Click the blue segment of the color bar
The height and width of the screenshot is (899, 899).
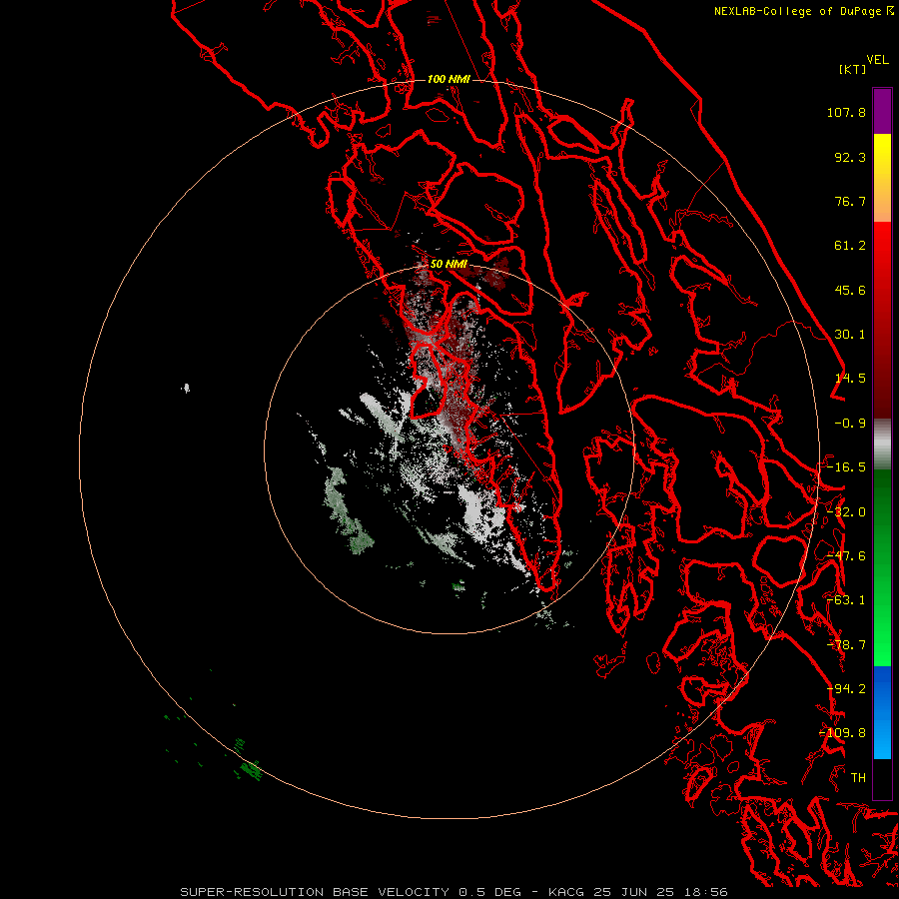click(x=882, y=712)
